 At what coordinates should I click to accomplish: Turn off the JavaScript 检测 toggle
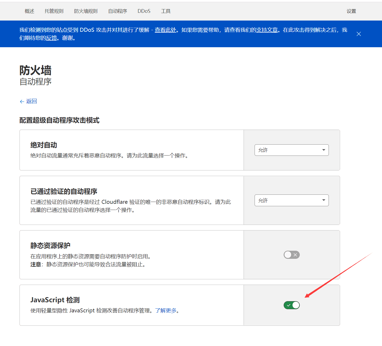[x=291, y=305]
